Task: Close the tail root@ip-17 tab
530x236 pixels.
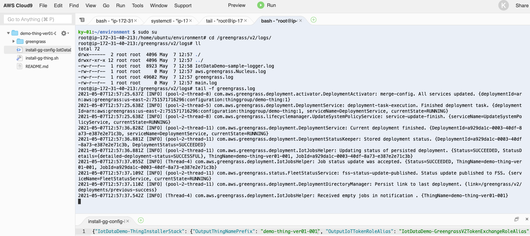Action: 246,20
